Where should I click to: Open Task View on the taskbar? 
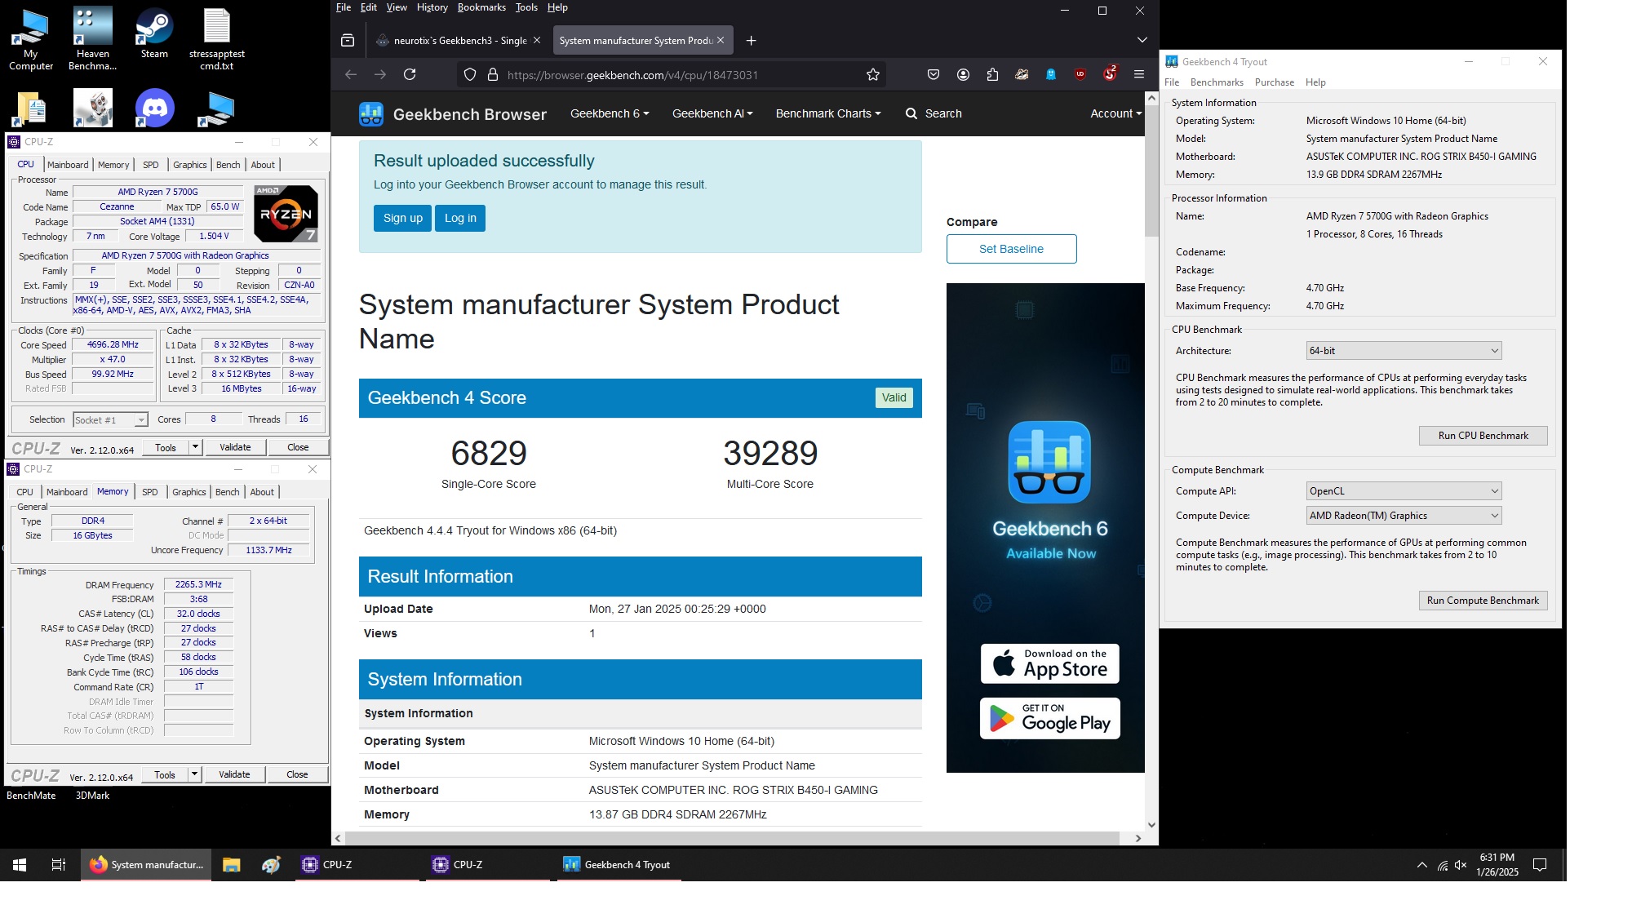click(59, 865)
